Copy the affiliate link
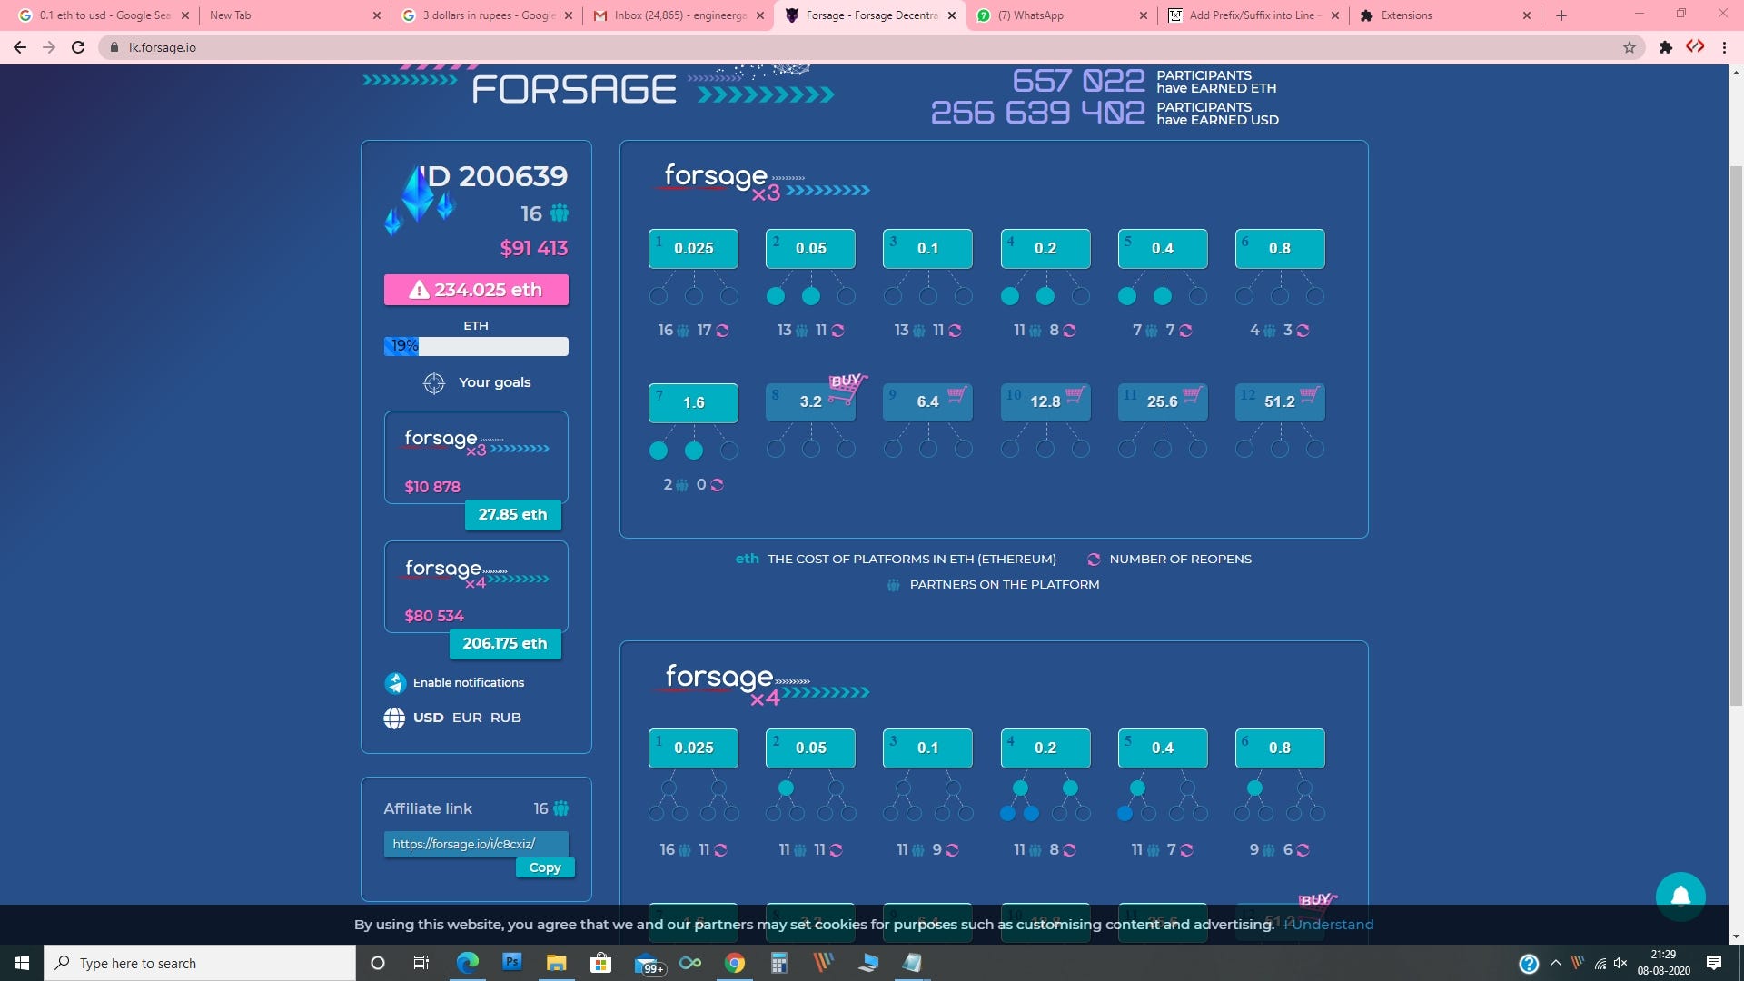The image size is (1744, 981). pyautogui.click(x=545, y=867)
